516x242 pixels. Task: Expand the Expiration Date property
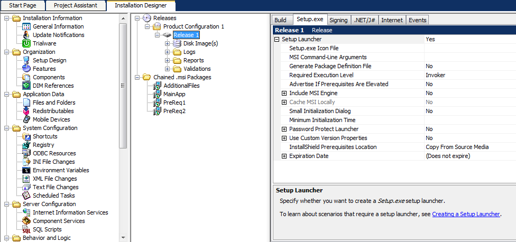coord(284,156)
